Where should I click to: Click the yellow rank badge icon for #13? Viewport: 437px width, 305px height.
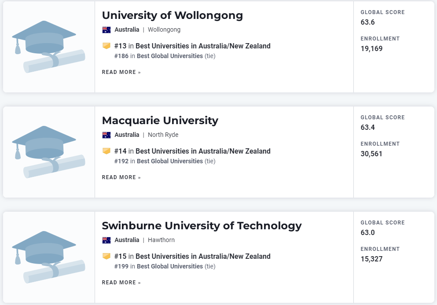(106, 46)
